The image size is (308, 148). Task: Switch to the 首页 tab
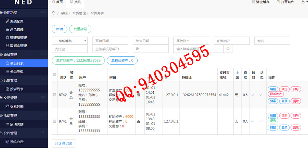57,2
